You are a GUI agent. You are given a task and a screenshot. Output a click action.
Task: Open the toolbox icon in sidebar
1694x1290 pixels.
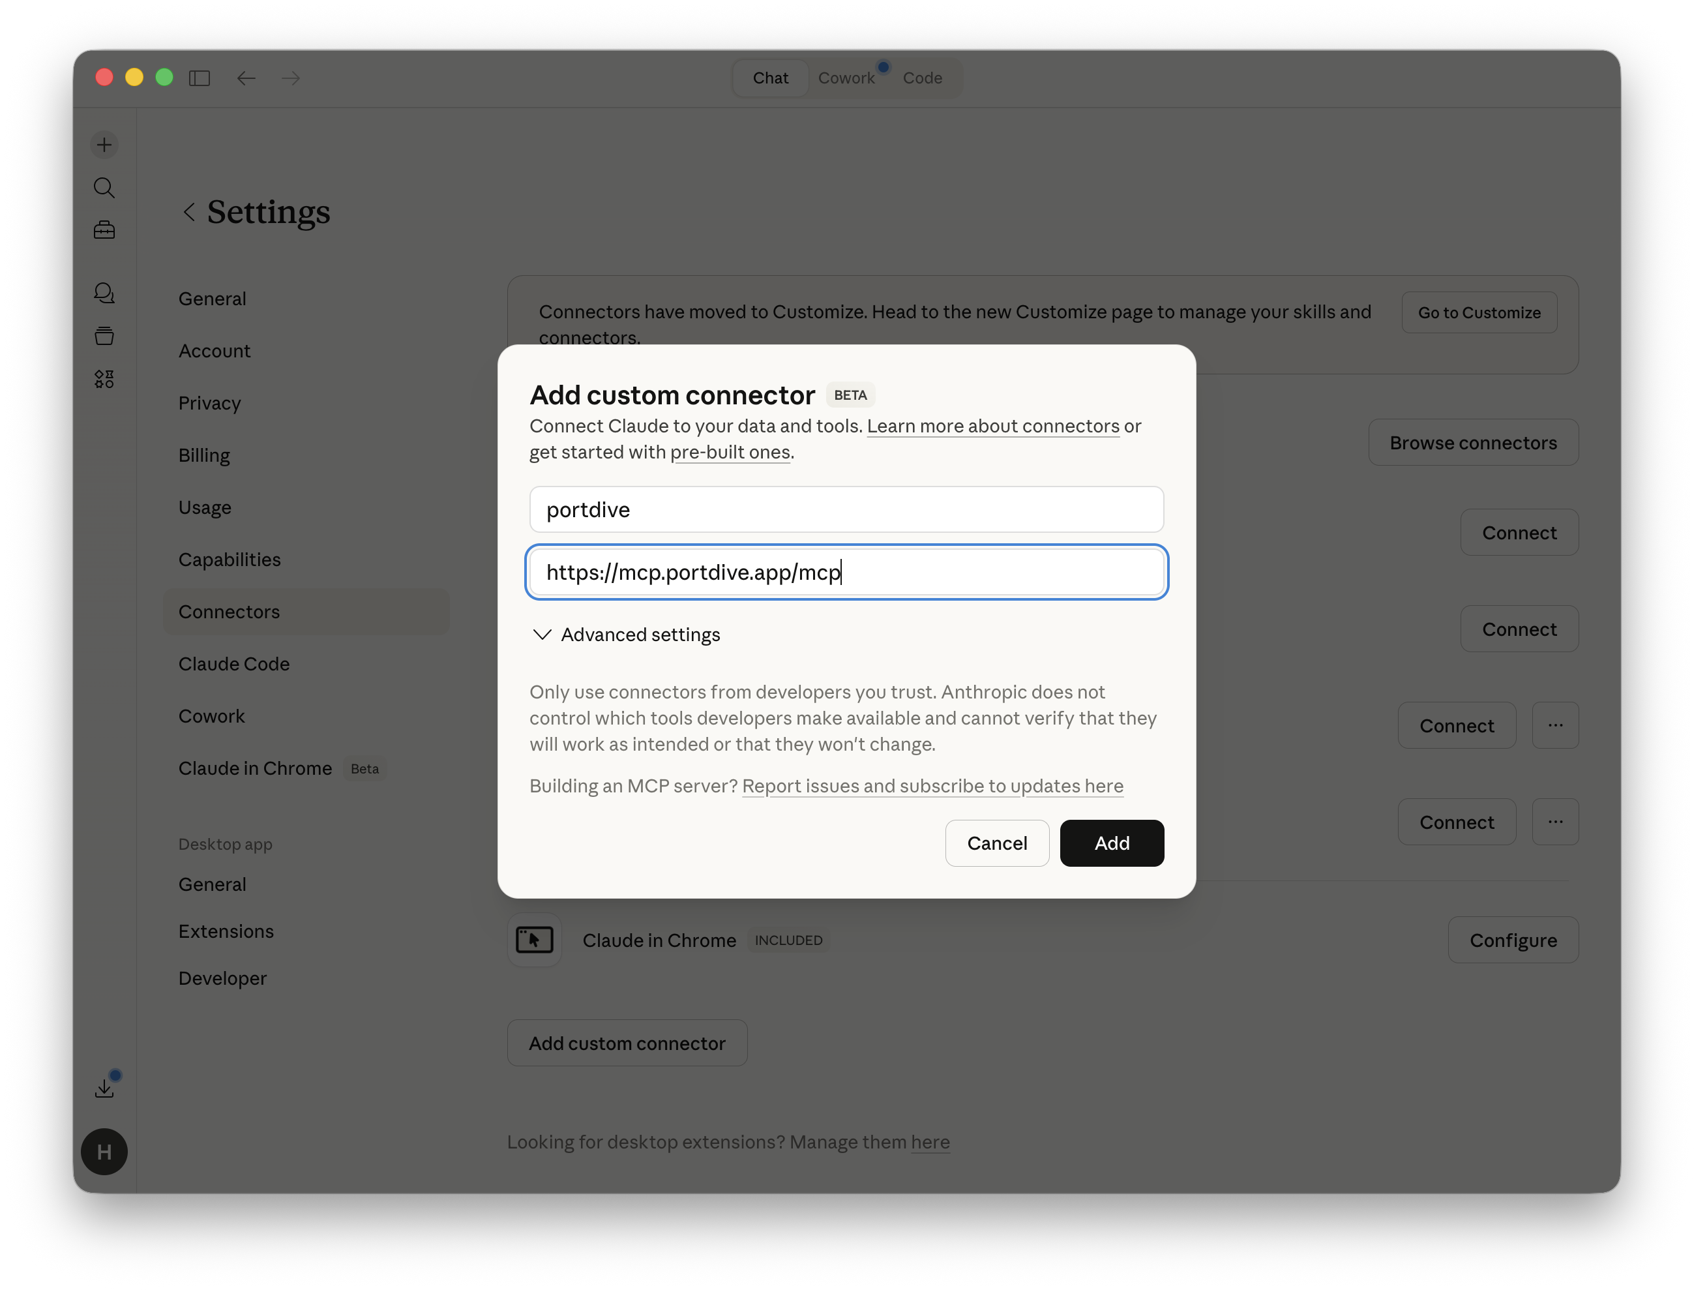pos(104,230)
